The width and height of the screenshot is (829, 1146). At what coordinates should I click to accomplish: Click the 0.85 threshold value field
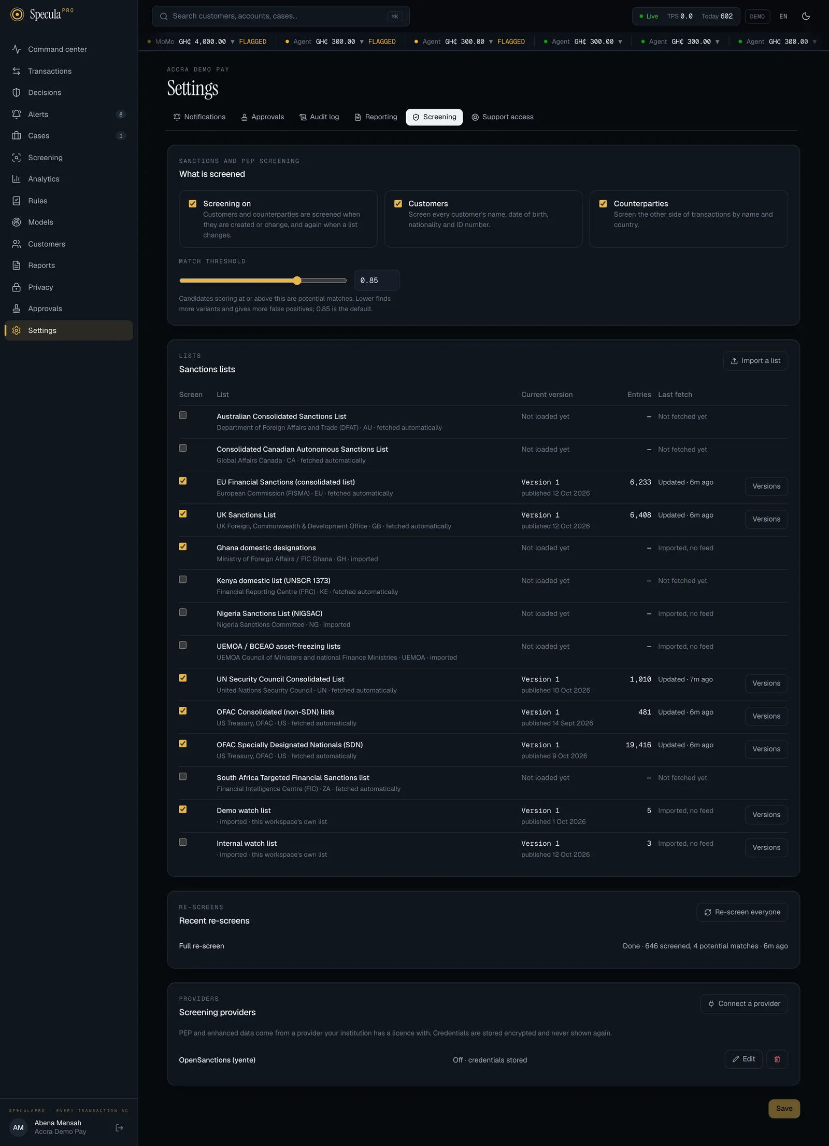(x=377, y=281)
